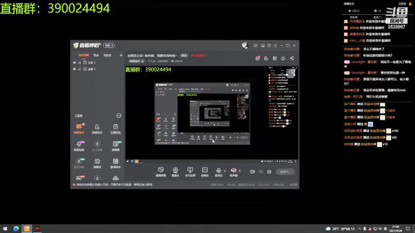Add a 多媒体 media source
Viewport: 415px width, 233px height.
205,172
